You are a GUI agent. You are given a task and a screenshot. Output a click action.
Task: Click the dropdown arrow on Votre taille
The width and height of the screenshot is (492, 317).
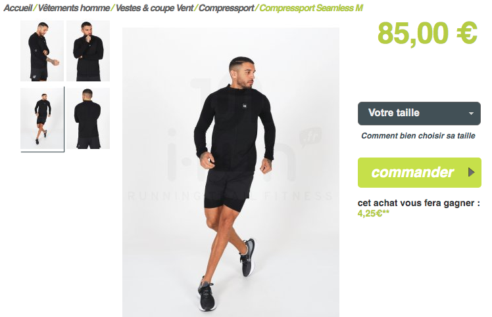[x=471, y=114]
